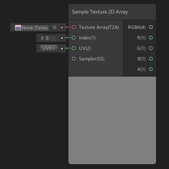
Task: Click the A(1) output port
Action: coord(151,69)
